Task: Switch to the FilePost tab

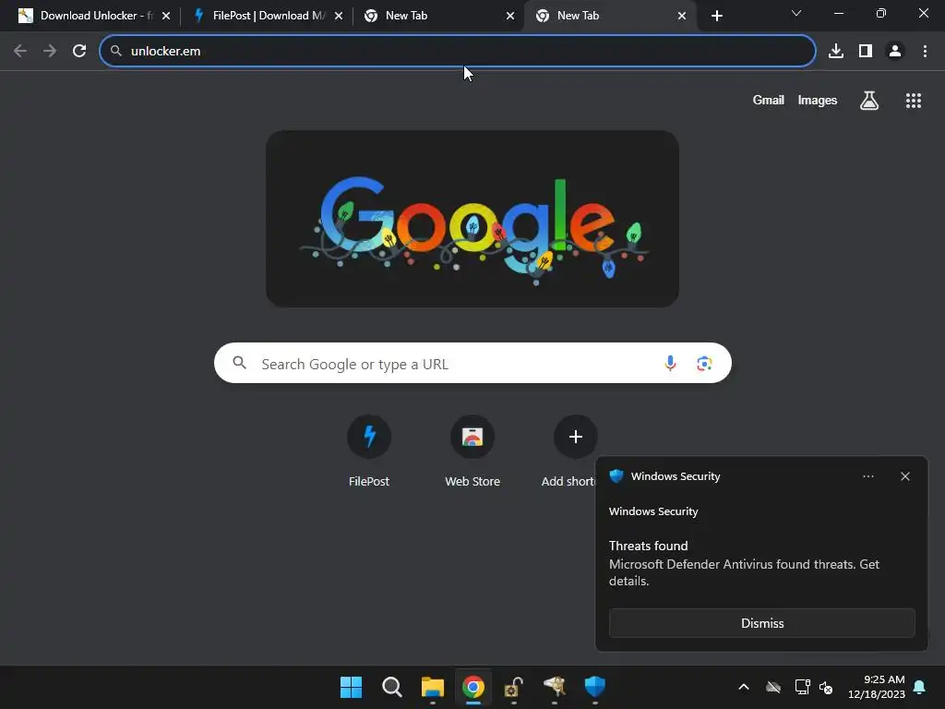Action: [x=259, y=16]
